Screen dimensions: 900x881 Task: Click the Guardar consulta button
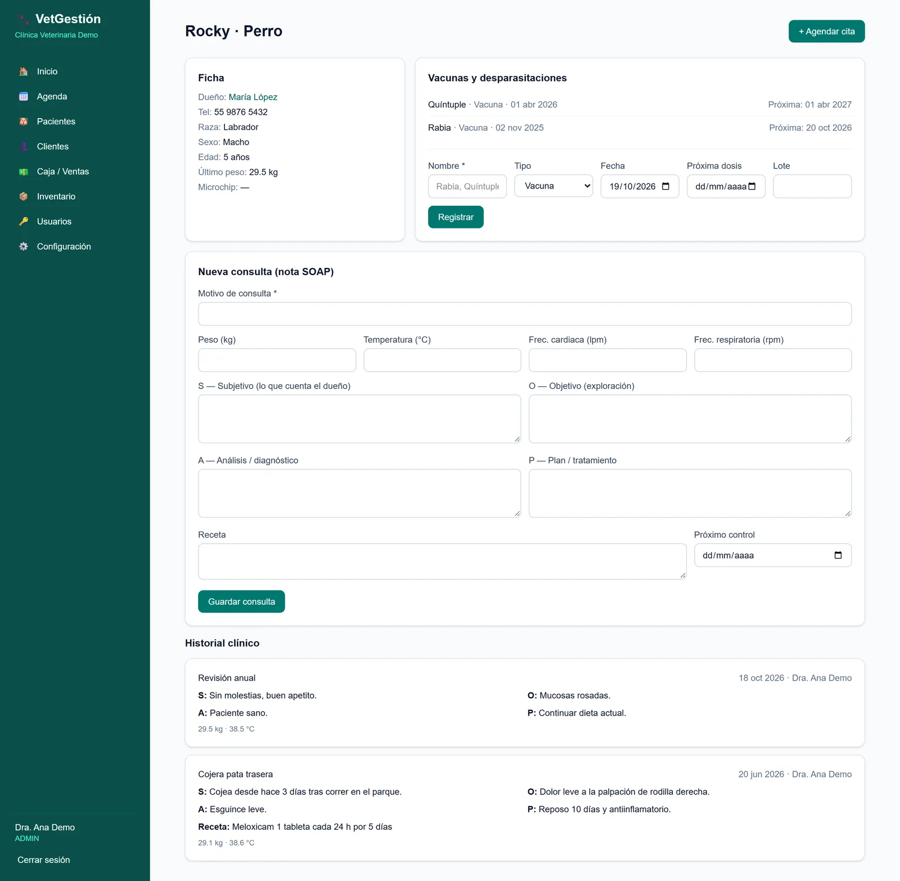coord(241,601)
